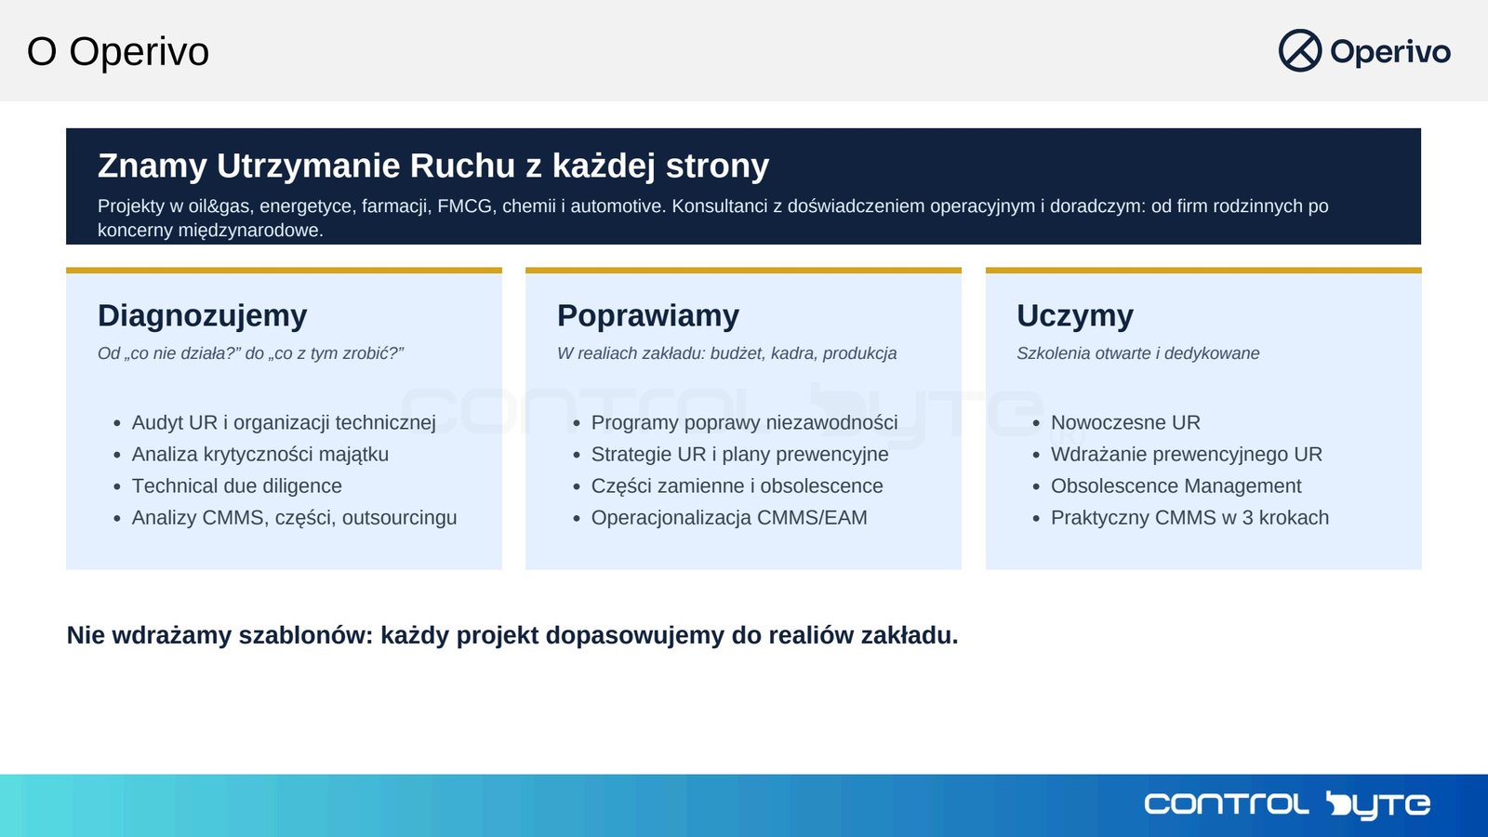Click the bullet "Analiza krytyczności majątku"

tap(260, 454)
